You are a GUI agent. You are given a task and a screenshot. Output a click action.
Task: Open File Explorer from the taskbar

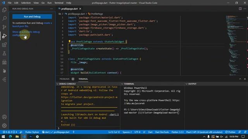[x=17, y=137]
